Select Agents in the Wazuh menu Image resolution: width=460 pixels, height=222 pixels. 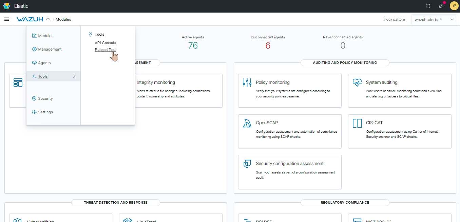coord(44,63)
